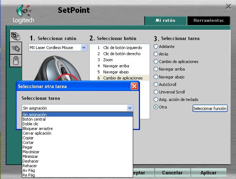Expand the MX Laser Cordless Mouse dropdown
Screen dimensions: 236x179
point(84,48)
